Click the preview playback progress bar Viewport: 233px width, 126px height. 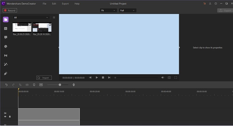tap(136, 78)
